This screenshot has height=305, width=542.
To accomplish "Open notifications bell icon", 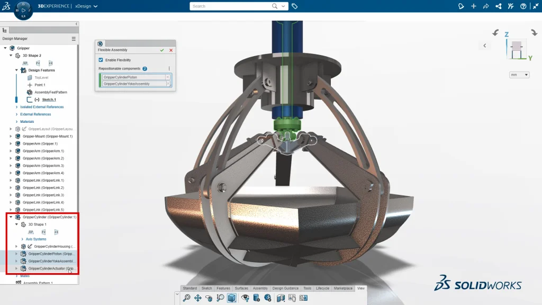I will pyautogui.click(x=461, y=6).
